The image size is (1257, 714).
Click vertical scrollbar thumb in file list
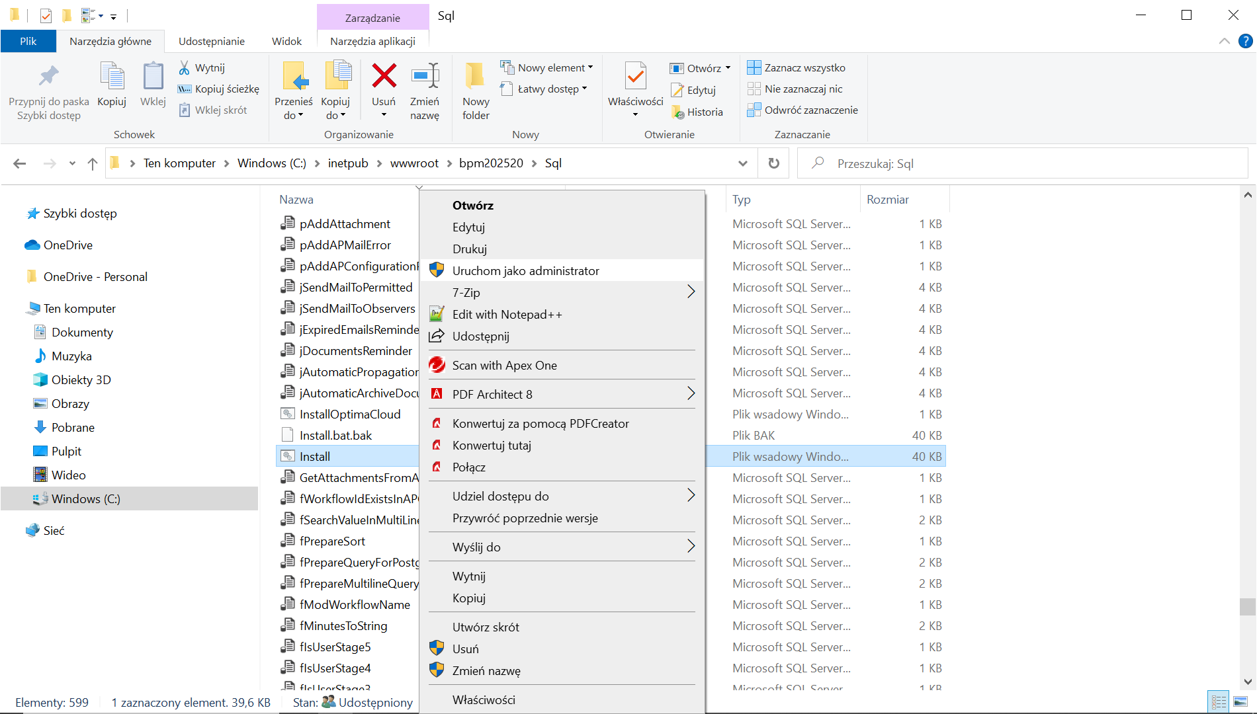pos(1247,607)
